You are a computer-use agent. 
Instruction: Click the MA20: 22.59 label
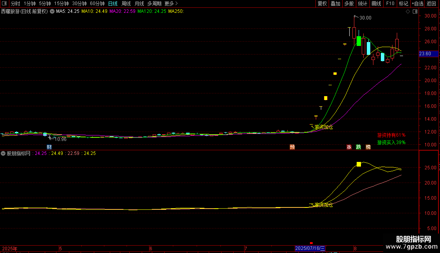pyautogui.click(x=122, y=12)
